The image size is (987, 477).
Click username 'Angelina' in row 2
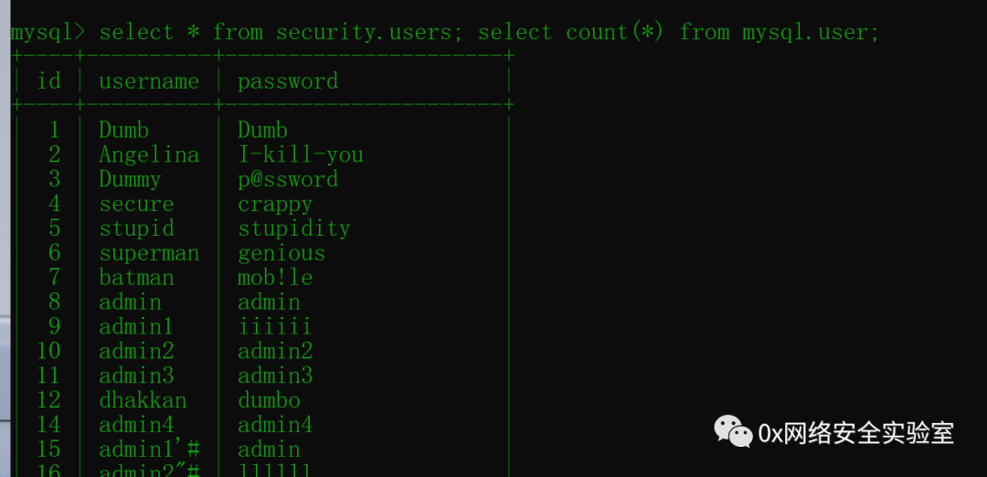[x=149, y=154]
